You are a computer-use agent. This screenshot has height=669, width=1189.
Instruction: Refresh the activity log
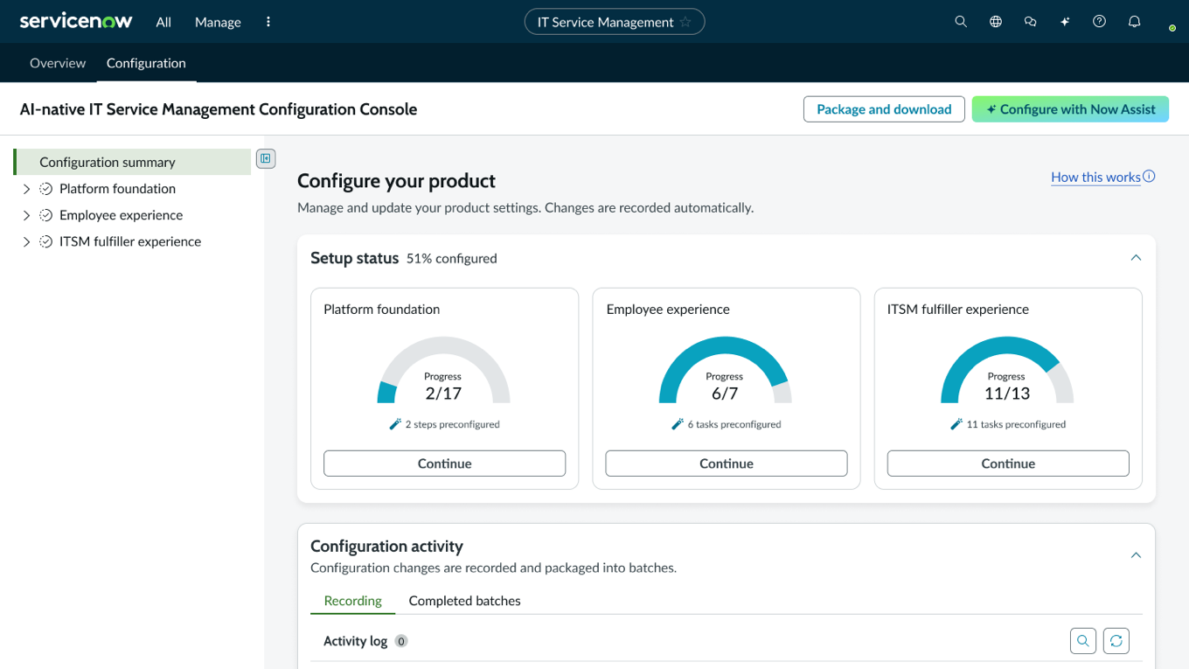coord(1116,641)
